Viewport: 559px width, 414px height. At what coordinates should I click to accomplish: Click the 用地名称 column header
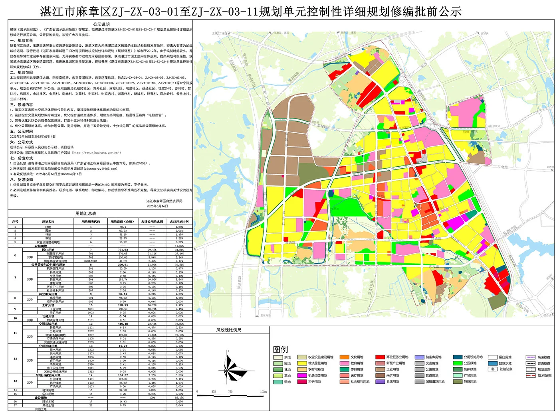coord(48,221)
